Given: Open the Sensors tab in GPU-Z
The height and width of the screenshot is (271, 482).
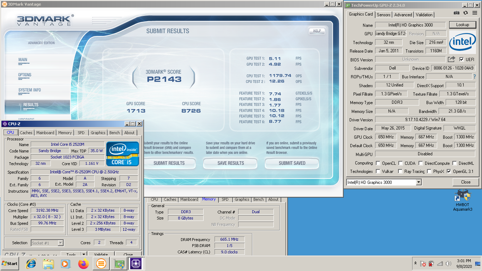Looking at the screenshot, I should pos(384,15).
